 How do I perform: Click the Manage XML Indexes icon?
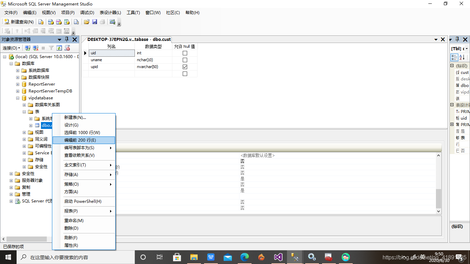tap(51, 31)
